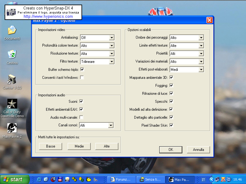Toggle Mappatura ambientale 3D checkbox
The height and width of the screenshot is (184, 246).
[x=171, y=77]
